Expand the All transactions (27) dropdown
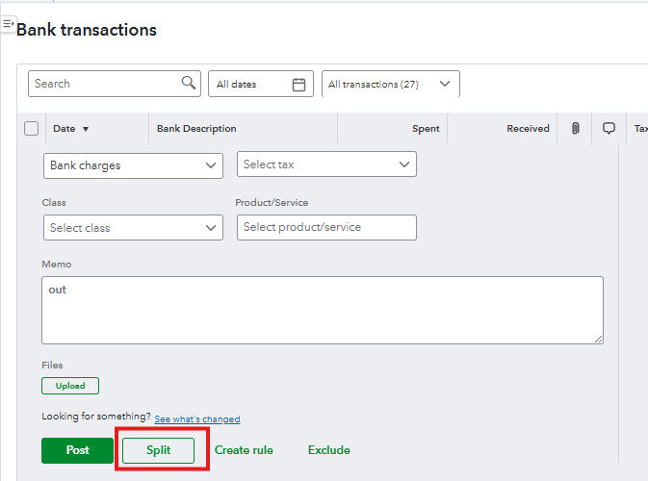Screen dimensions: 648x481 (391, 84)
